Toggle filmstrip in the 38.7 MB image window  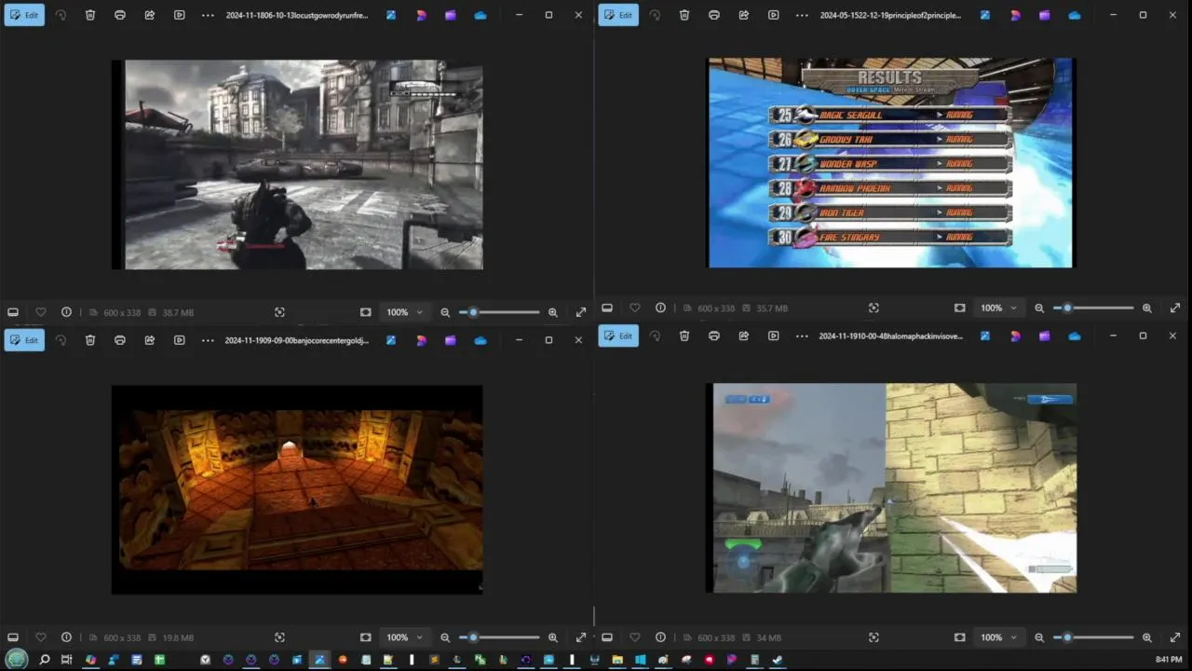tap(13, 312)
